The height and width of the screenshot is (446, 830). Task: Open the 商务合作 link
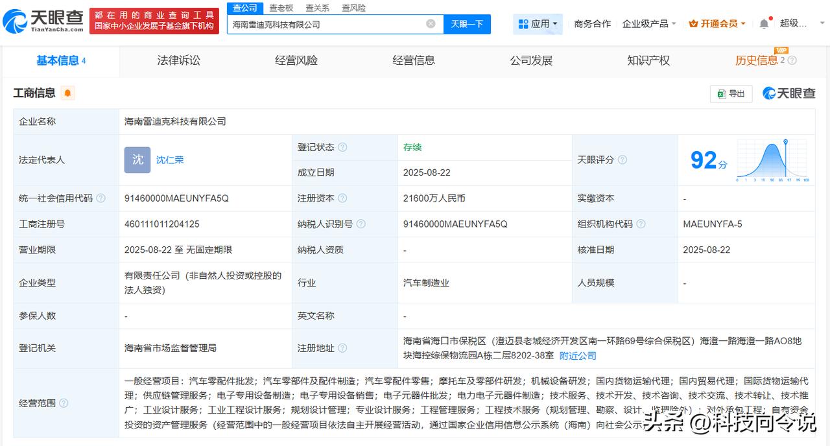click(593, 24)
